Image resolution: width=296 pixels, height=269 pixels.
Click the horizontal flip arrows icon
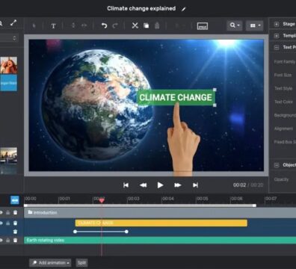[x=84, y=25]
